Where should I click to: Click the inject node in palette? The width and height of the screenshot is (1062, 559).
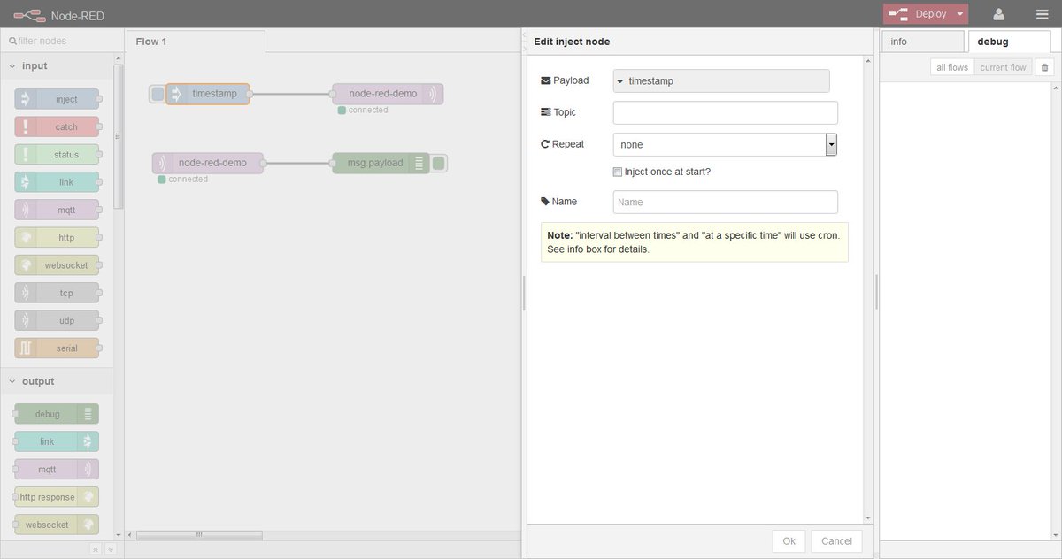pyautogui.click(x=57, y=99)
